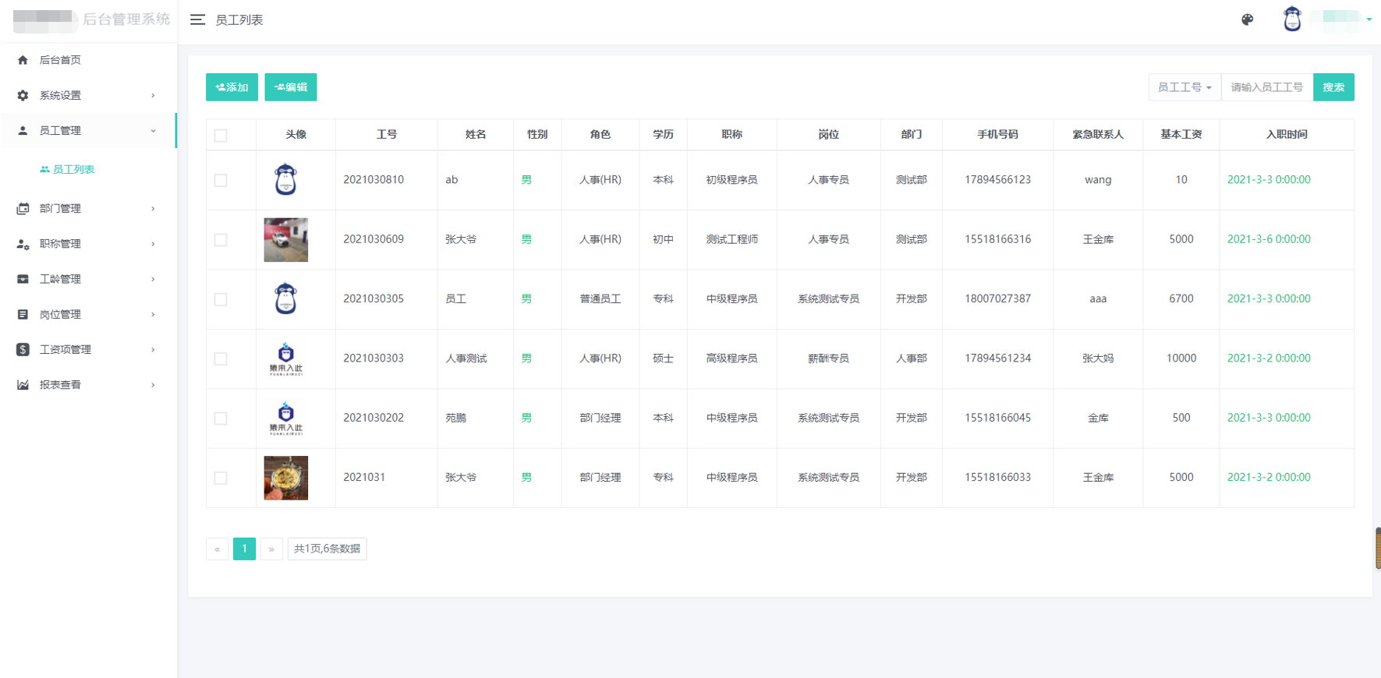Click the 基本工资 column header
1381x678 pixels.
click(1181, 134)
